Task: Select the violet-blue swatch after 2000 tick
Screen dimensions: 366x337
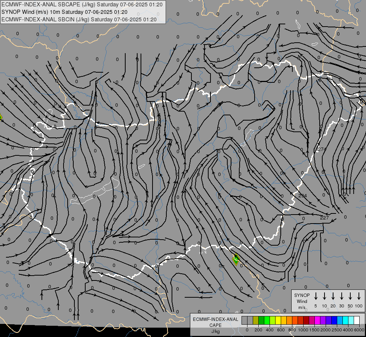Action: [x=329, y=320]
